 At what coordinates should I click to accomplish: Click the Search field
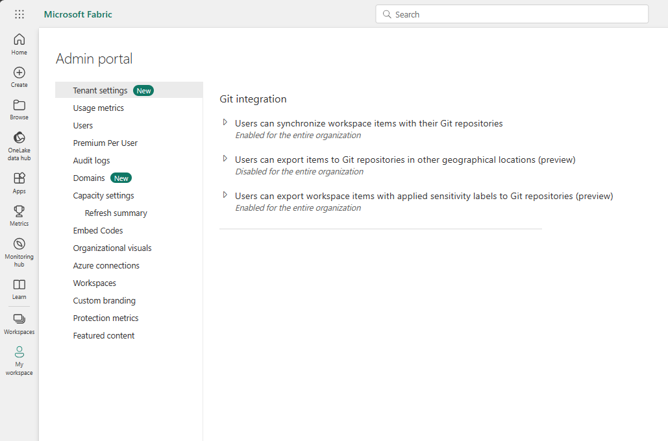coord(512,14)
